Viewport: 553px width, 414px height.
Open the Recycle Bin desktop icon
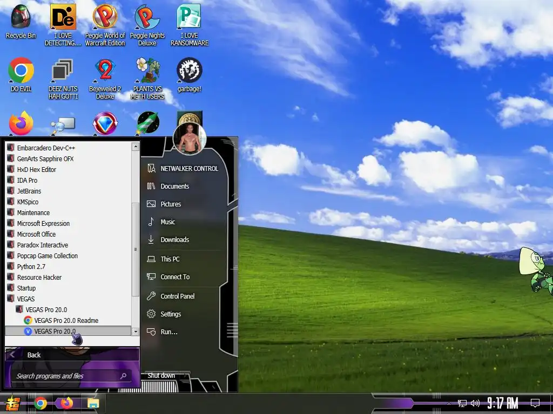[21, 21]
